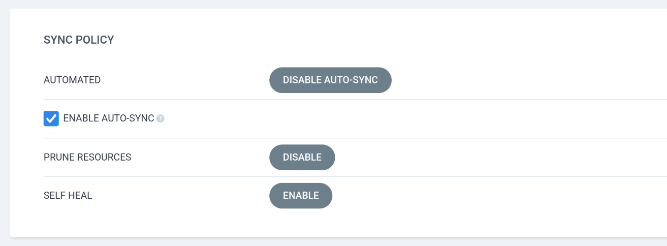The height and width of the screenshot is (246, 667).
Task: Click the Disable button in Prune Resources row
Action: (x=302, y=158)
